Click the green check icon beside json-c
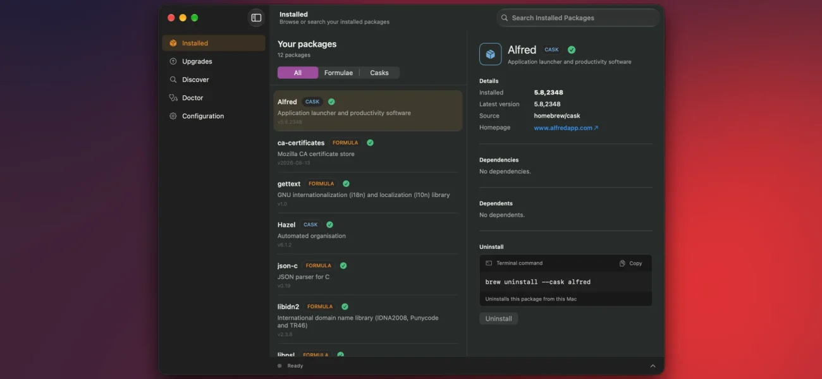The width and height of the screenshot is (822, 379). tap(343, 266)
